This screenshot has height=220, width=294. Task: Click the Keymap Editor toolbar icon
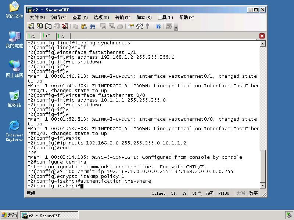[139, 26]
